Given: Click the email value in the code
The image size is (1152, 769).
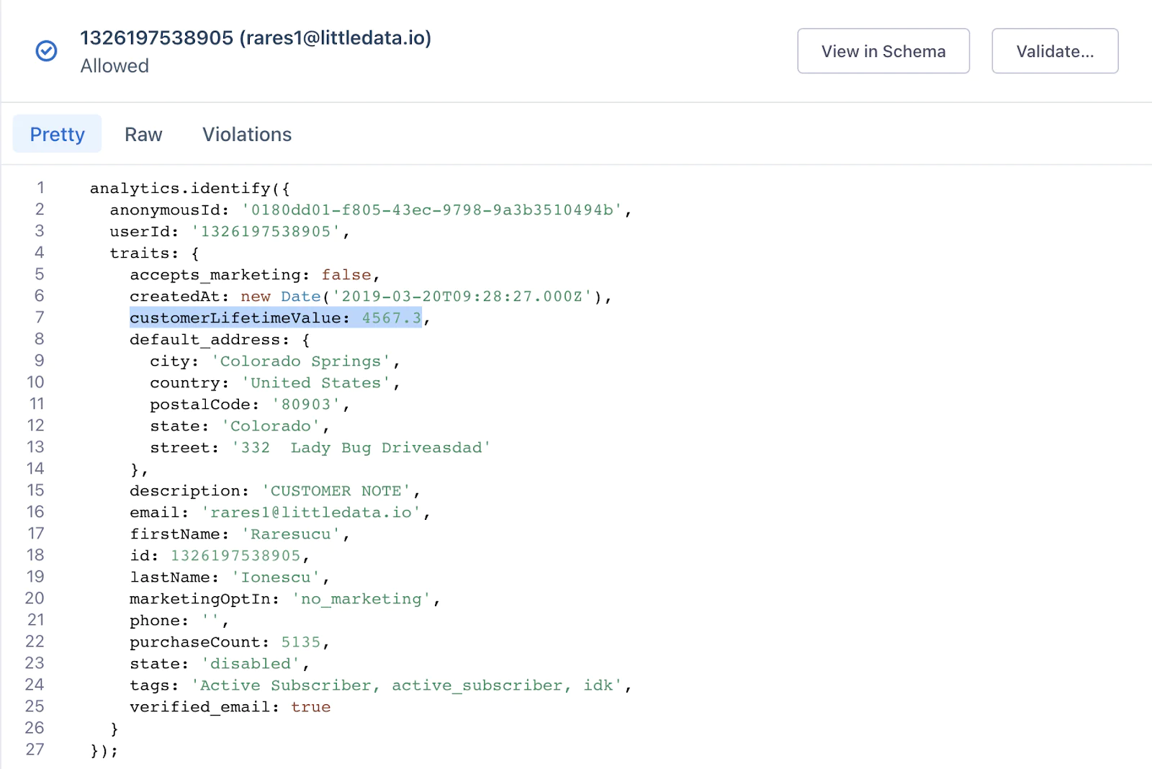Looking at the screenshot, I should click(x=310, y=513).
